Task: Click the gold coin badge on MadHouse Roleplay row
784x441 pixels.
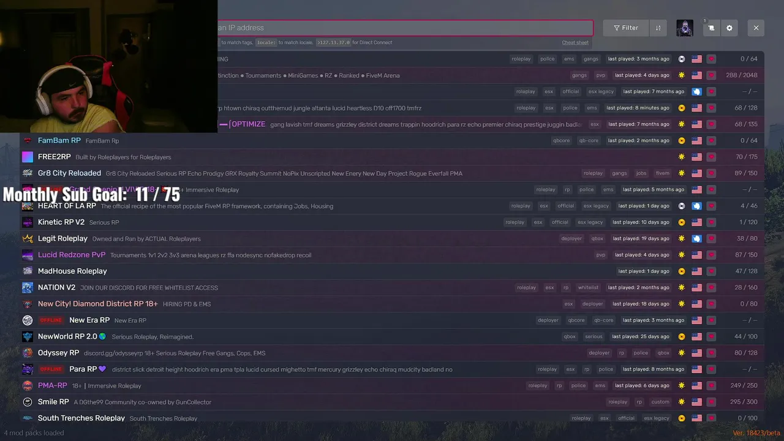Action: [682, 271]
